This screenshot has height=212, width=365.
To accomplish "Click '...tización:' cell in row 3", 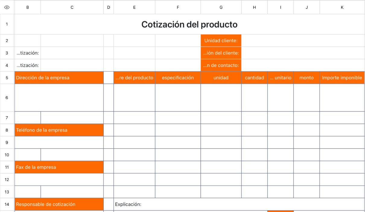I will click(28, 53).
